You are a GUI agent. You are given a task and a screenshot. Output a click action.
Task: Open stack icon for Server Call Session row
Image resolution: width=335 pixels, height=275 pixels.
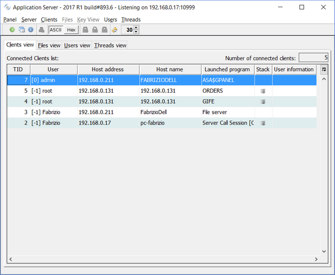(263, 122)
